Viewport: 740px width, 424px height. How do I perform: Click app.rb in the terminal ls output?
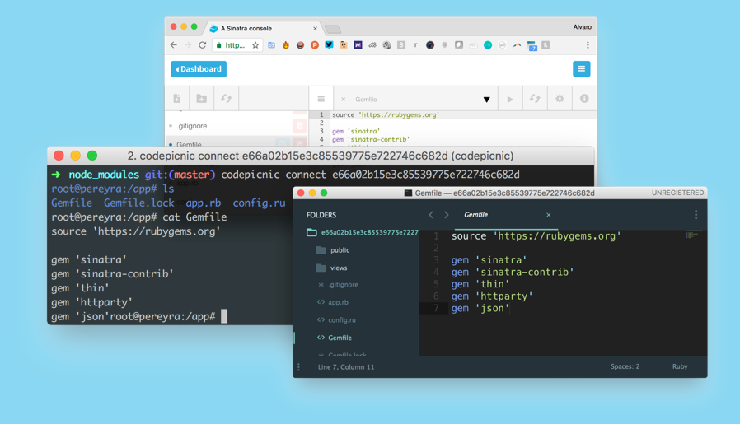(x=203, y=203)
